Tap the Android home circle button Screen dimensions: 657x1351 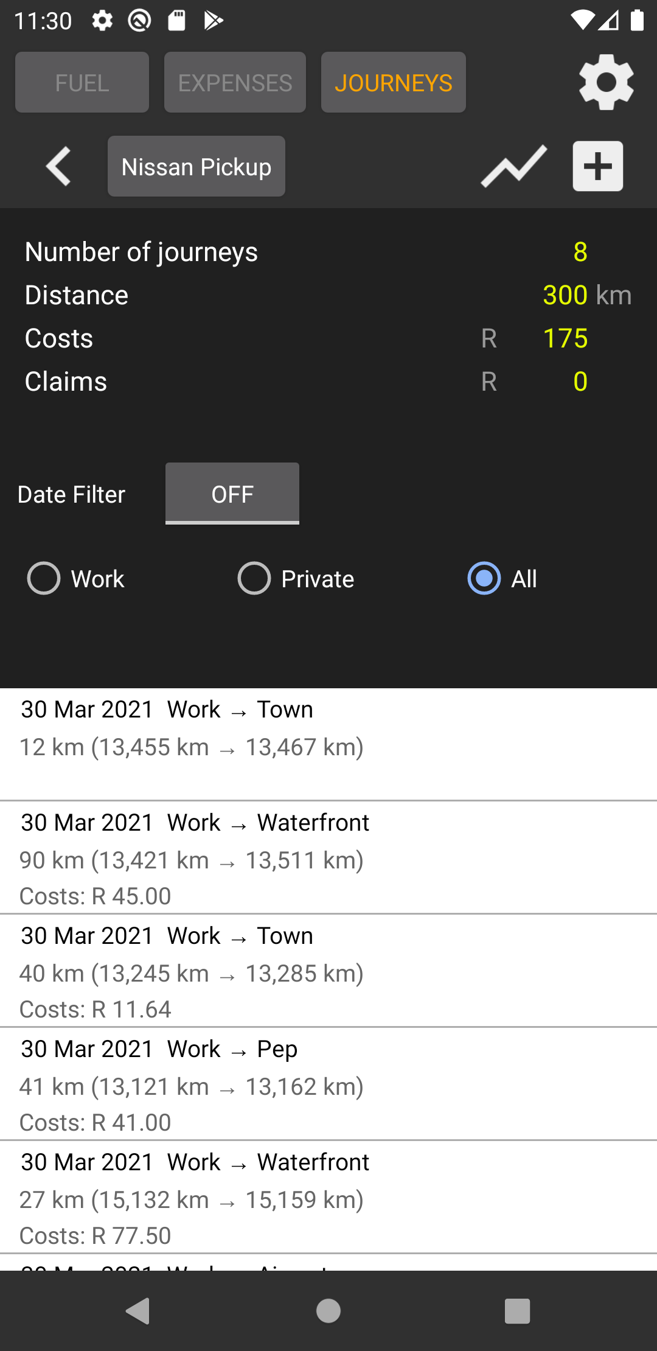click(x=328, y=1311)
